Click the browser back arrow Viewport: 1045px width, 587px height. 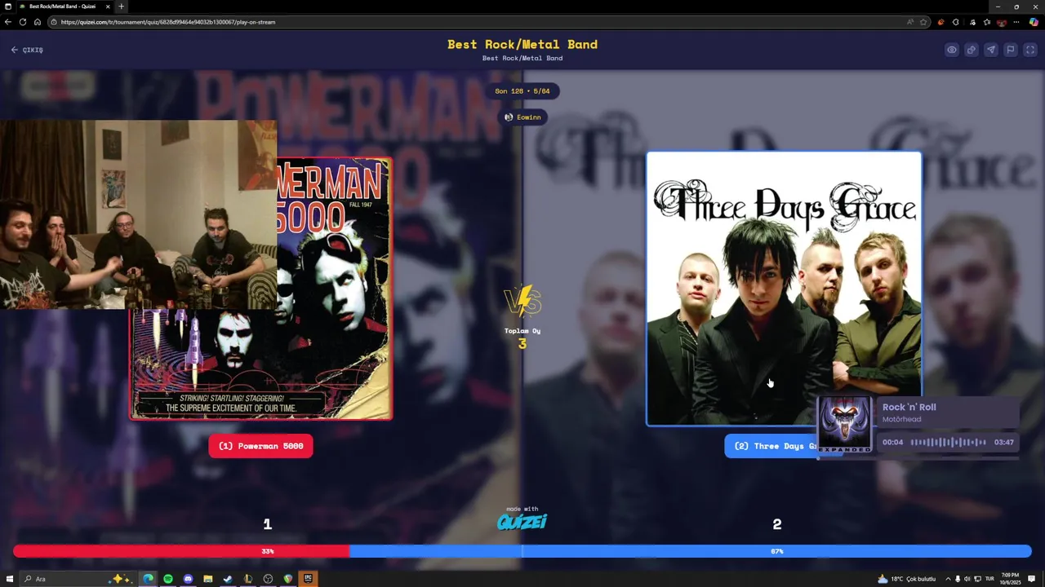(x=7, y=22)
